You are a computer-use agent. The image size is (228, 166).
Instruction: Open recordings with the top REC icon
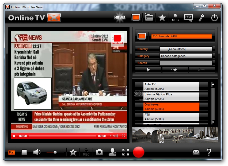(x=175, y=18)
